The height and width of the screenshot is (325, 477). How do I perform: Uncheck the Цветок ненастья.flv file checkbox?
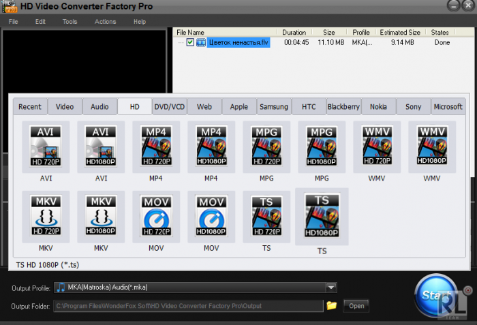191,42
